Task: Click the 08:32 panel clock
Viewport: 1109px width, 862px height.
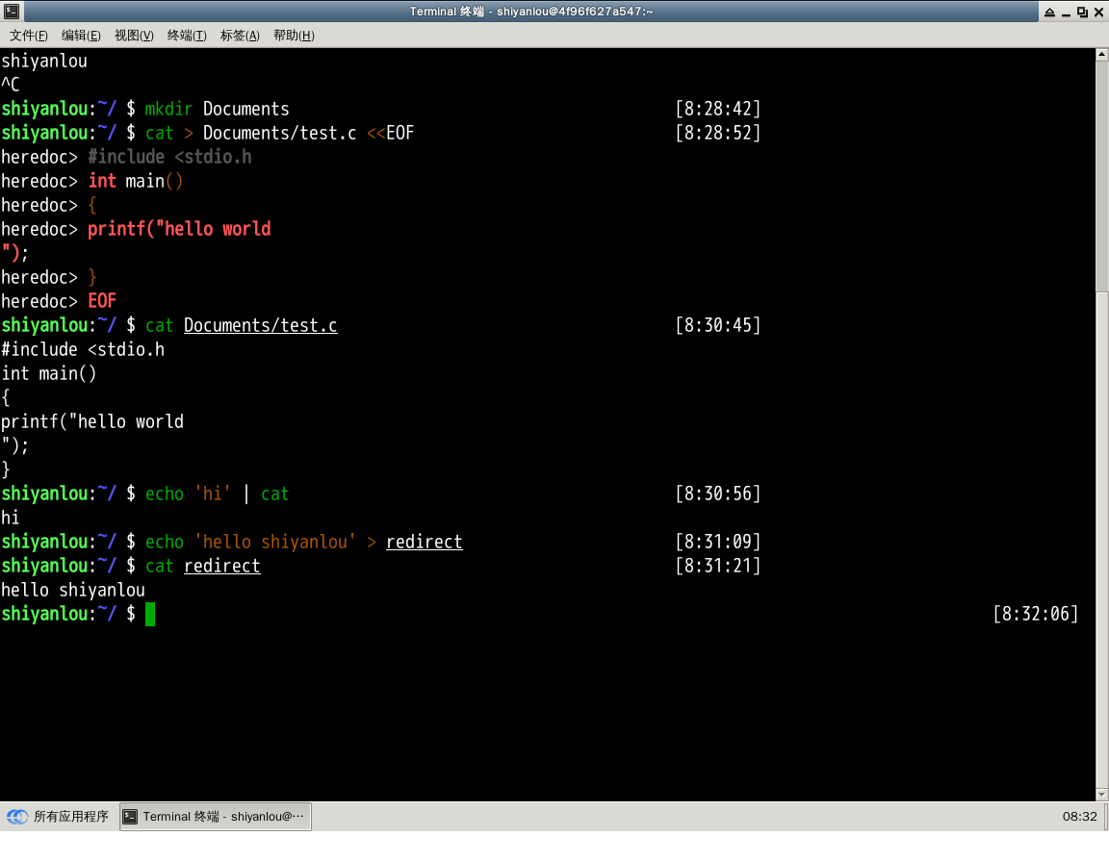Action: coord(1079,817)
